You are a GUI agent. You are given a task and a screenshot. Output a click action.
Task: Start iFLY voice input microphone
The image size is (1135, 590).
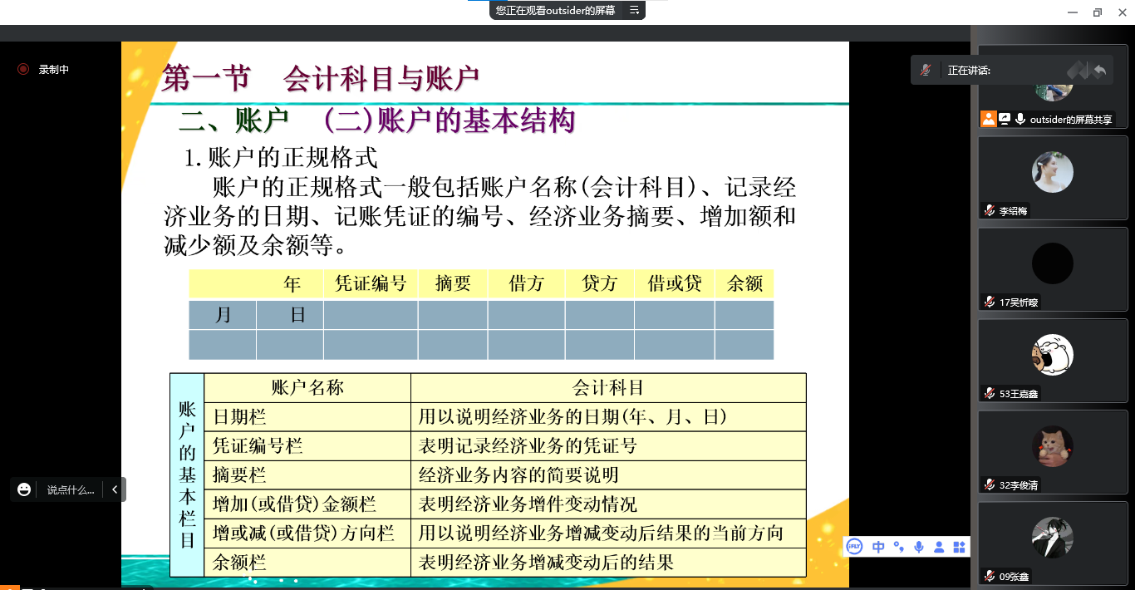(x=919, y=547)
